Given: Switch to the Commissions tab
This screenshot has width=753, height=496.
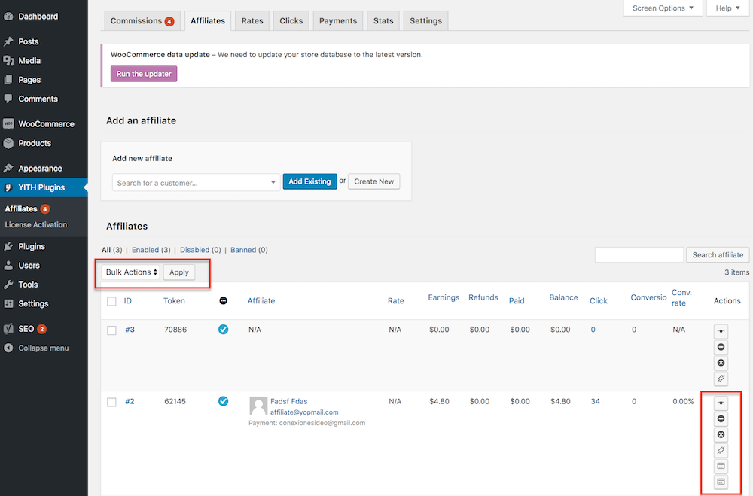Looking at the screenshot, I should (x=142, y=21).
